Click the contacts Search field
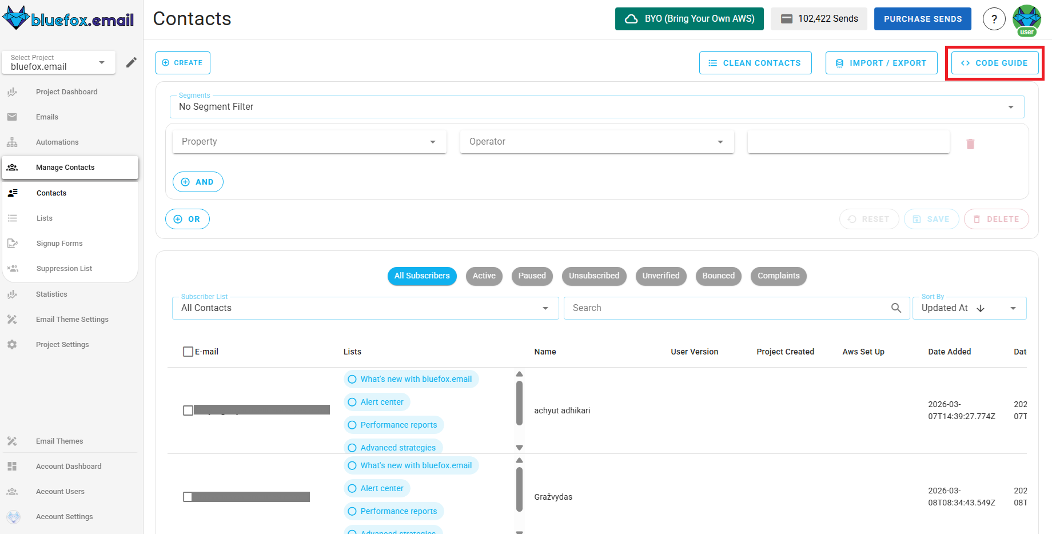Image resolution: width=1052 pixels, height=534 pixels. click(726, 308)
